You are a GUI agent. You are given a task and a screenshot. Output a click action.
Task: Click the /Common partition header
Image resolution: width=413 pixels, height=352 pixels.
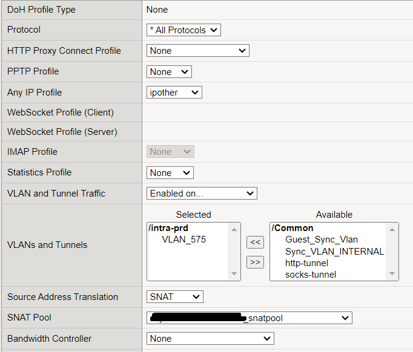point(292,228)
